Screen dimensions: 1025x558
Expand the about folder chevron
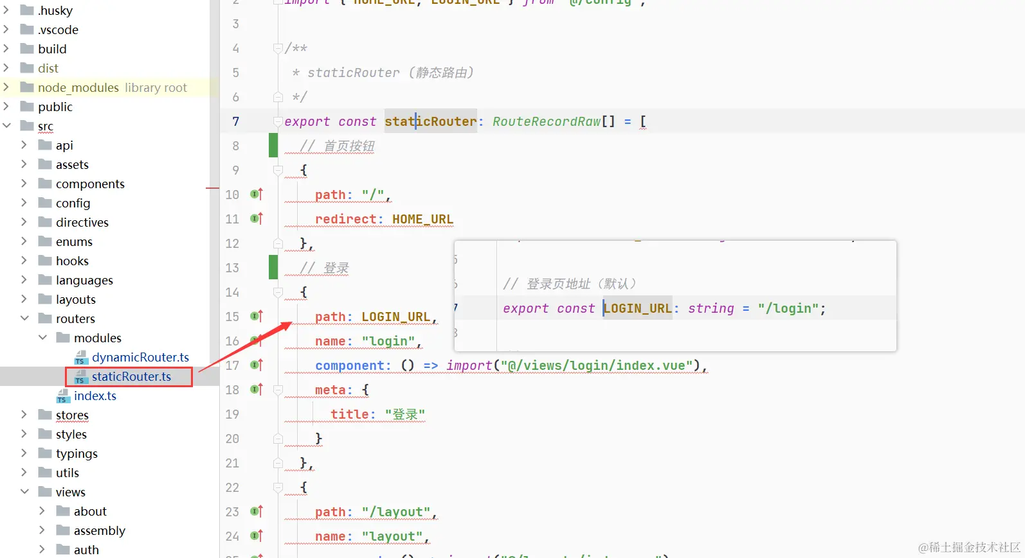coord(42,511)
